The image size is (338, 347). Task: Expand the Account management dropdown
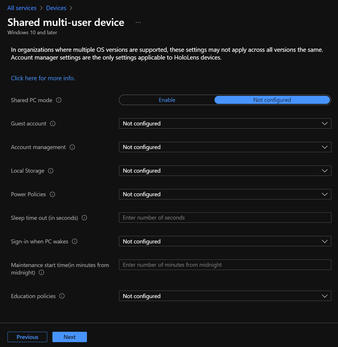tap(225, 147)
